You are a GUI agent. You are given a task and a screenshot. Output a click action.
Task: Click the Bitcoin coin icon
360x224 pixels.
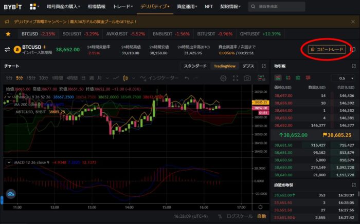pos(17,49)
